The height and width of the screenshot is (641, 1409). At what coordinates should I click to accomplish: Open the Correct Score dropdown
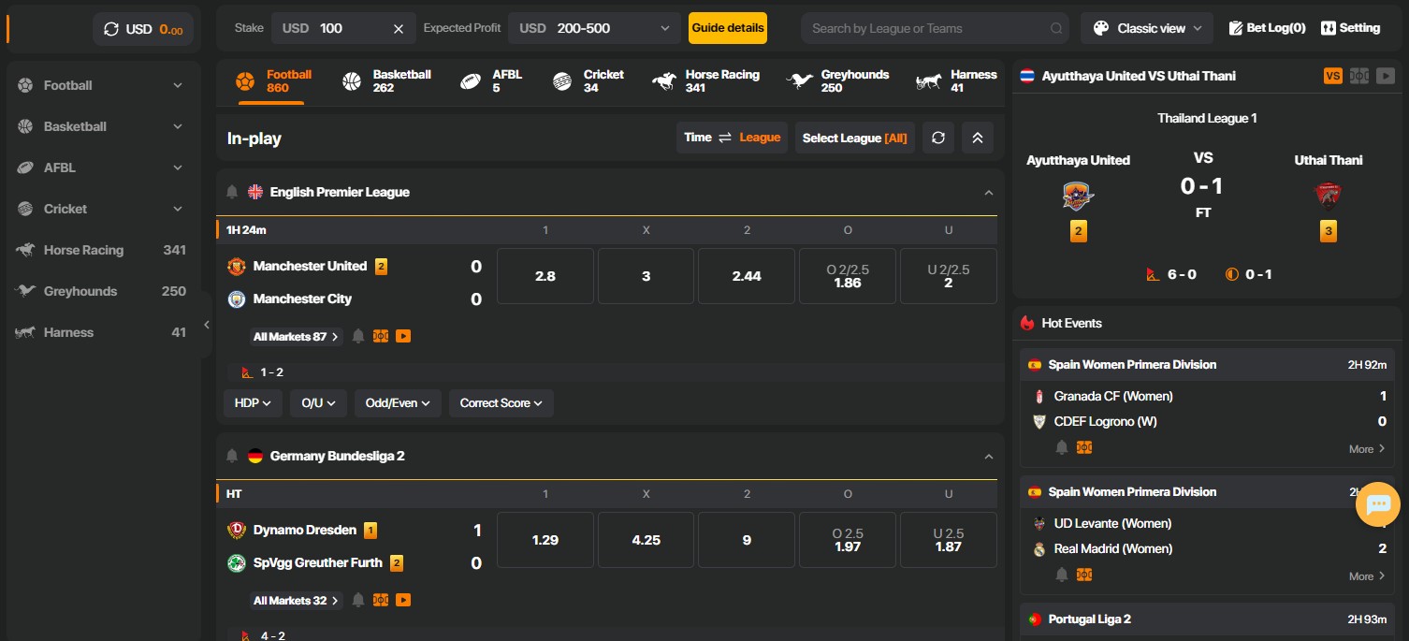501,402
